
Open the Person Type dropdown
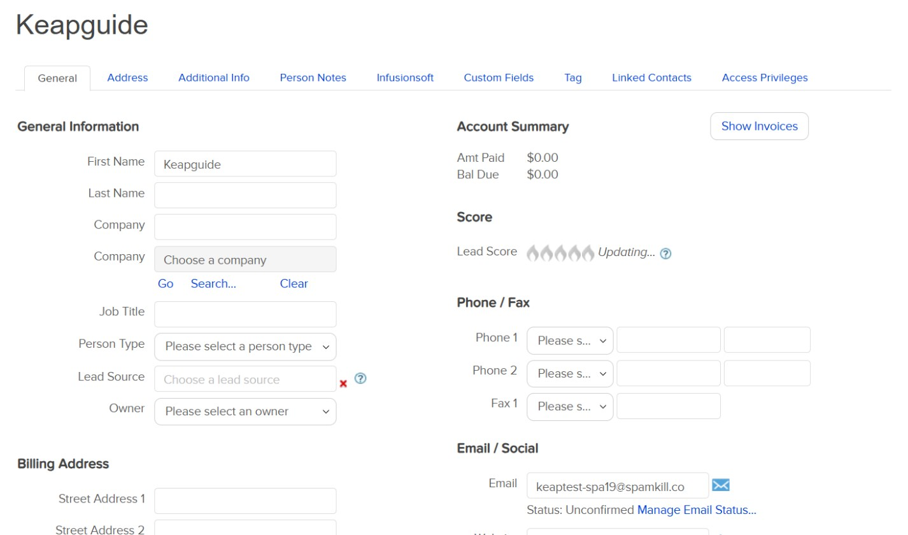point(245,346)
